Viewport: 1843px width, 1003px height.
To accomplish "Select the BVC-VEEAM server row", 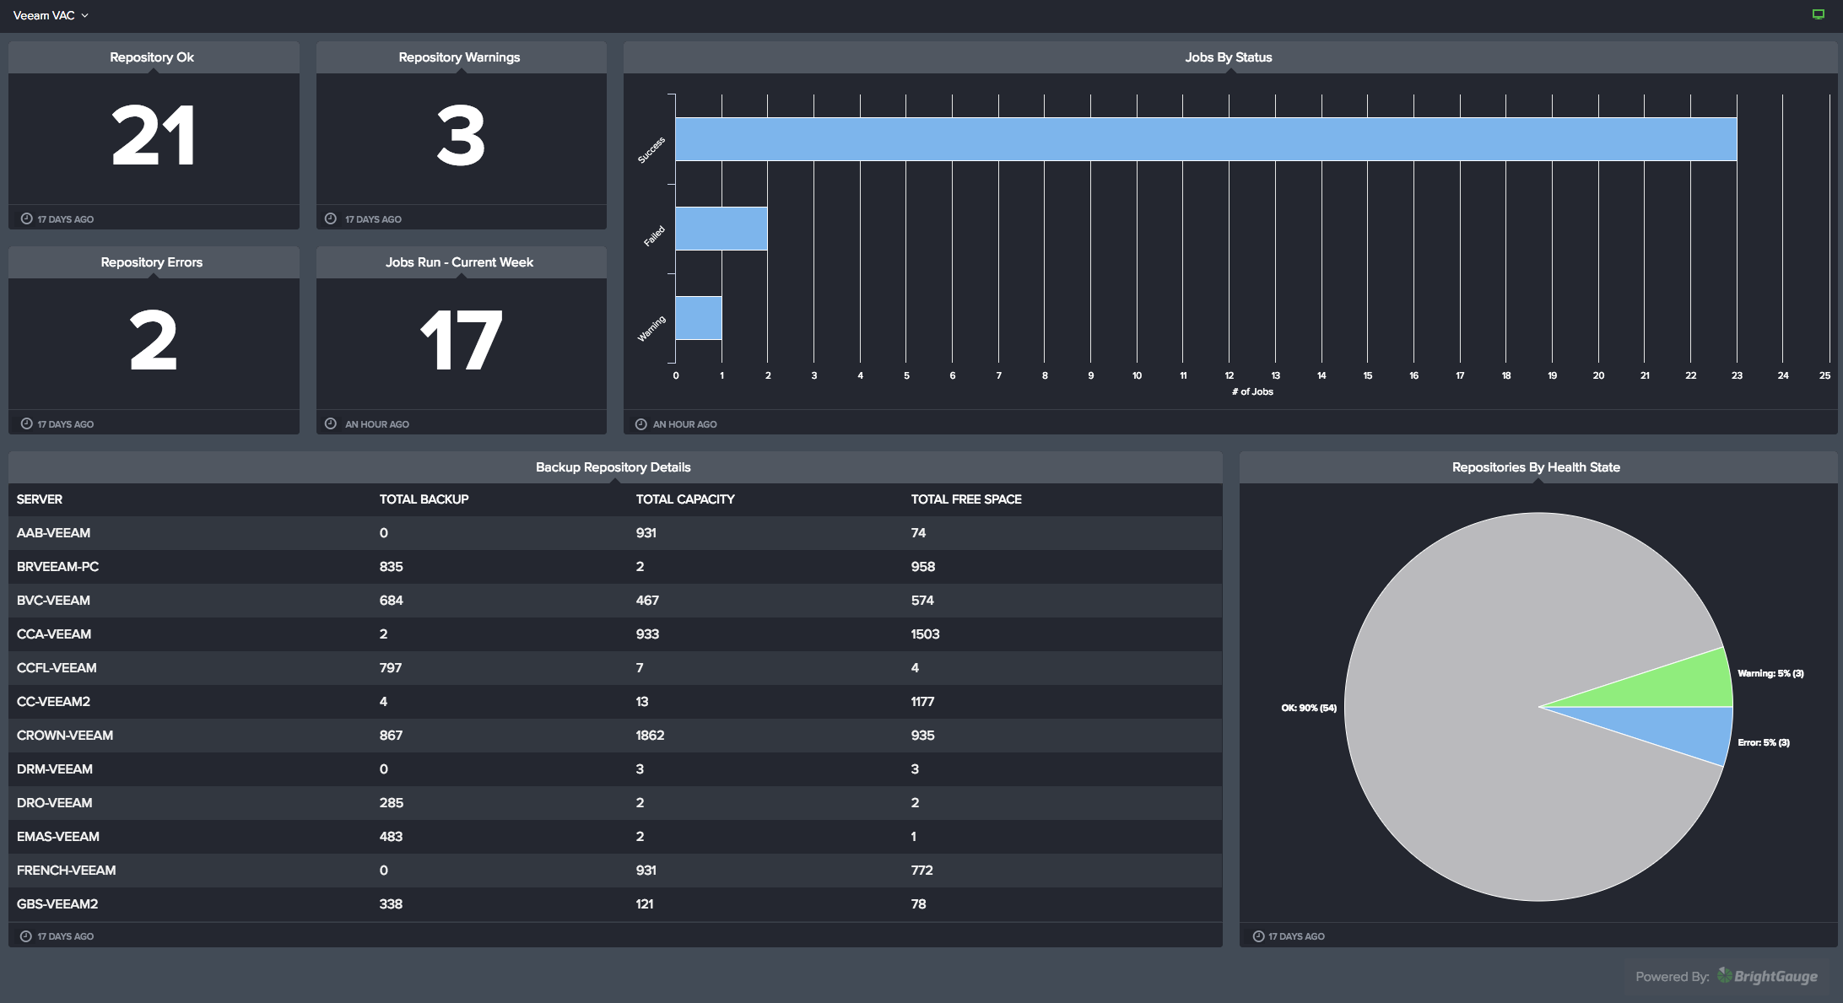I will coord(615,601).
